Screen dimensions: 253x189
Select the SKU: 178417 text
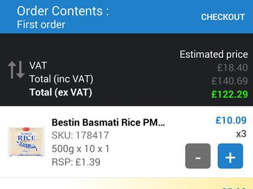(x=80, y=135)
